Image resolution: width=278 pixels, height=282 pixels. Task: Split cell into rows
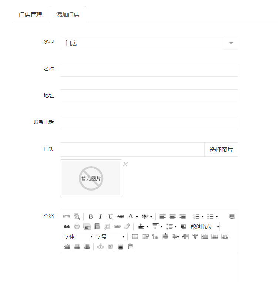pyautogui.click(x=77, y=246)
